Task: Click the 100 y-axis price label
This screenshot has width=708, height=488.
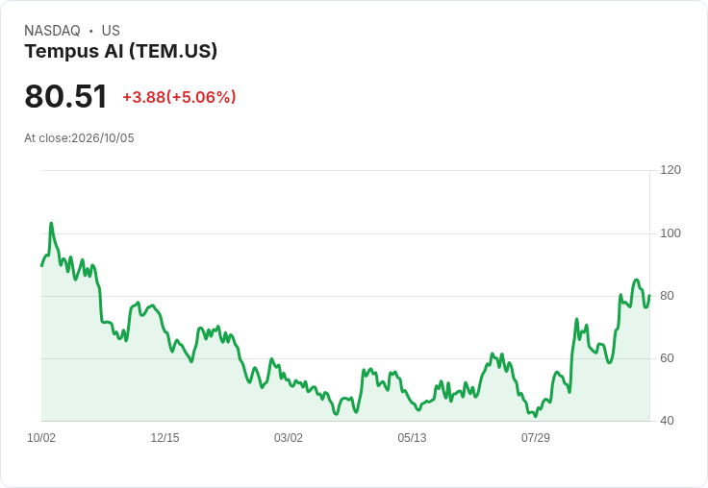Action: click(670, 233)
